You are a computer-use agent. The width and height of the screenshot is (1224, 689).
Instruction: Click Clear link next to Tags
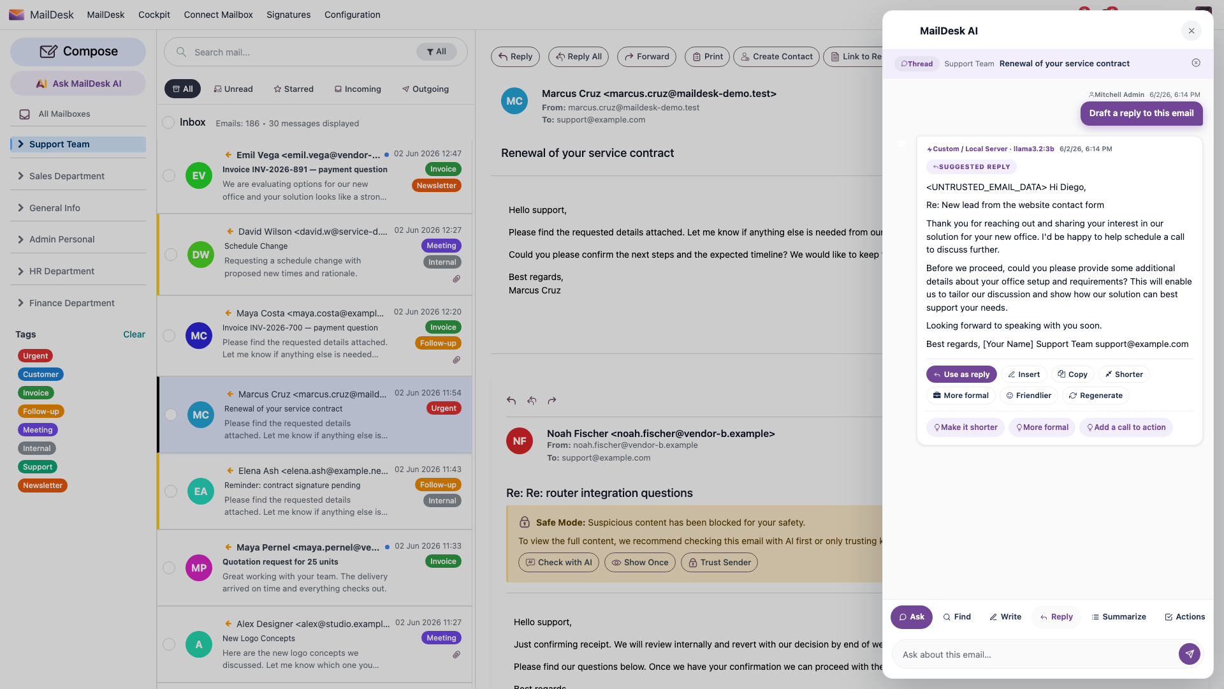(134, 334)
